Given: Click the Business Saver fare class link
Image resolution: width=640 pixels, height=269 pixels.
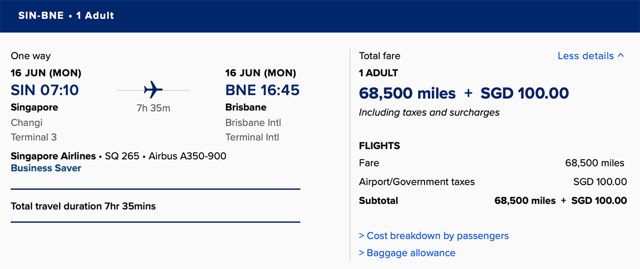Looking at the screenshot, I should (46, 168).
